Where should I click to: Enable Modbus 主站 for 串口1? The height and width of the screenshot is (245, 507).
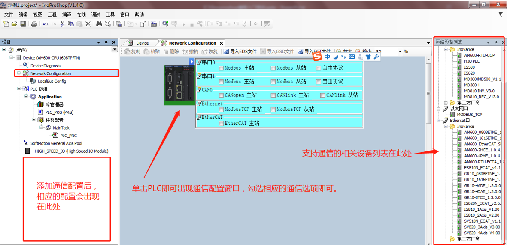221,81
